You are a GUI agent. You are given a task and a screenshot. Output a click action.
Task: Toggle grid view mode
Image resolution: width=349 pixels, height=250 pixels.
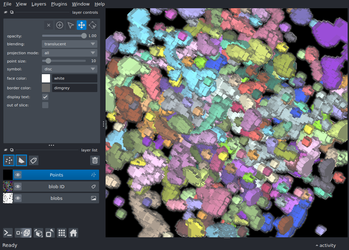pos(62,233)
